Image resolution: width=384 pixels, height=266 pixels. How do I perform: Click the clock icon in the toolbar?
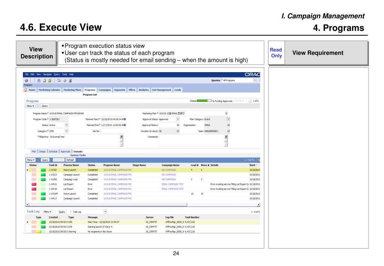click(65, 80)
